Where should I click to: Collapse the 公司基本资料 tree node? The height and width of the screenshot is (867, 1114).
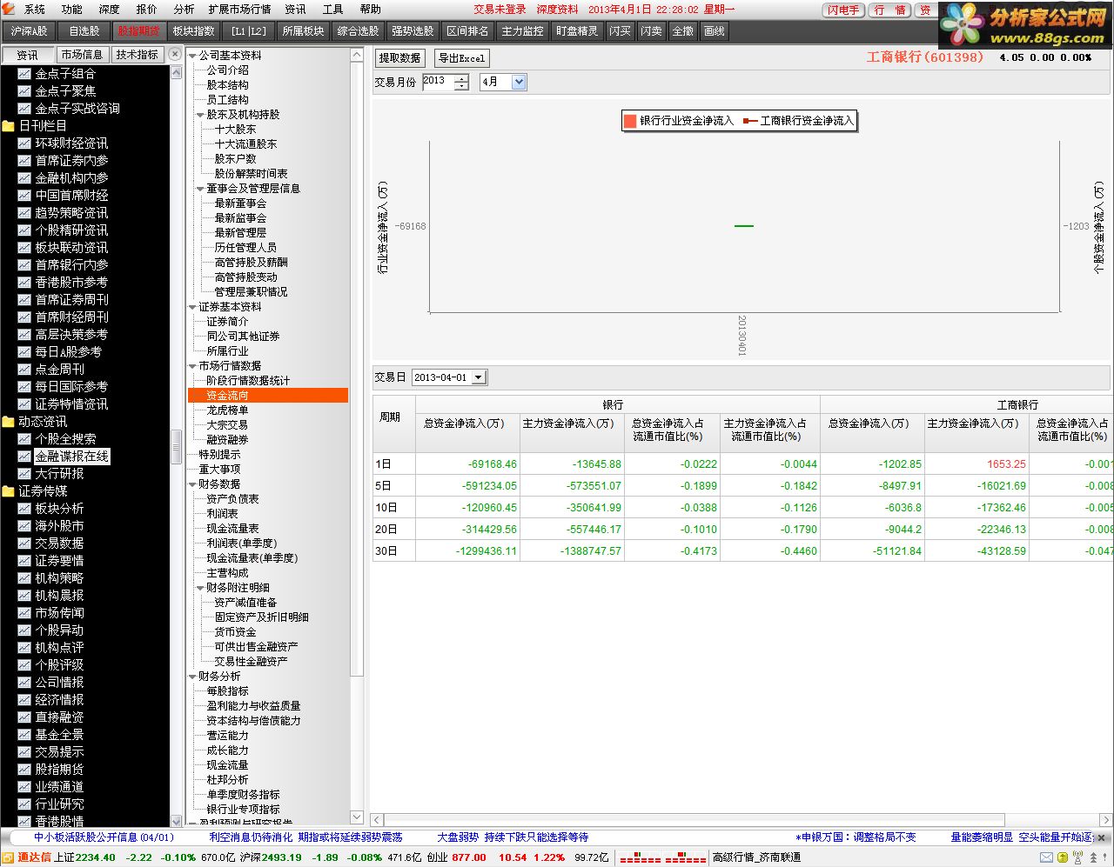click(x=192, y=56)
